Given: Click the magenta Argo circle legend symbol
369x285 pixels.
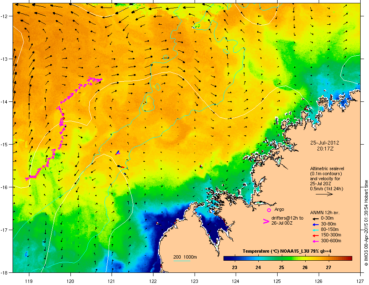Looking at the screenshot, I should point(269,210).
